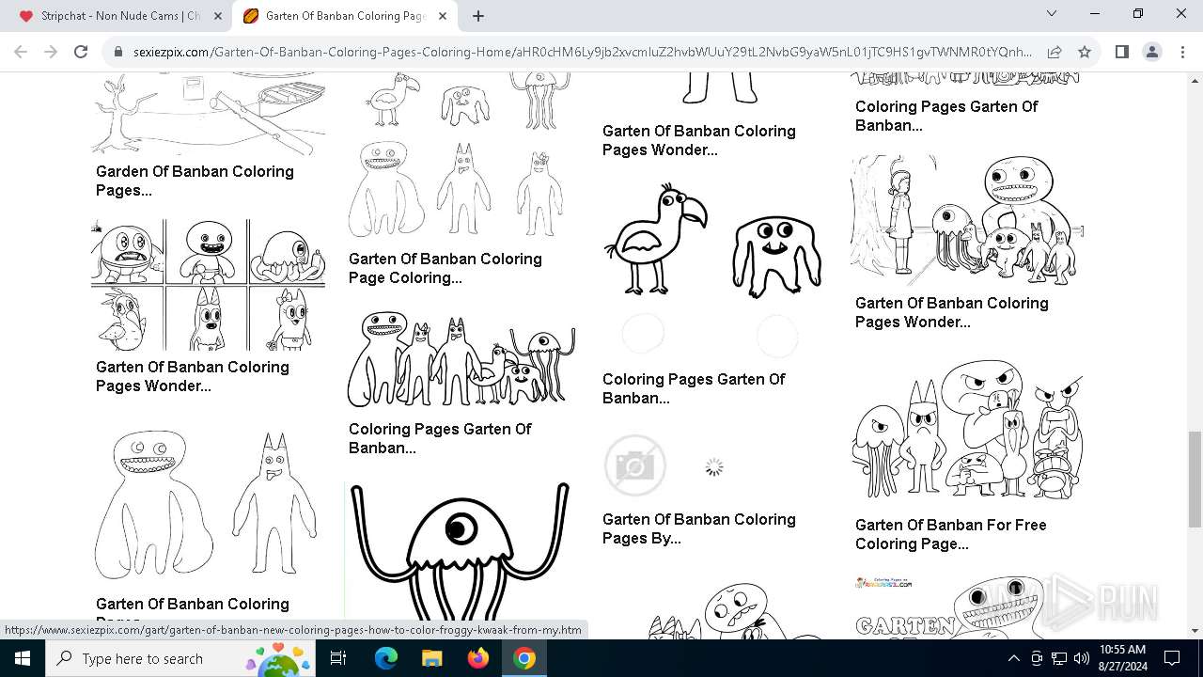Image resolution: width=1203 pixels, height=677 pixels.
Task: Click the scrollbar down arrow
Action: pos(1195,631)
